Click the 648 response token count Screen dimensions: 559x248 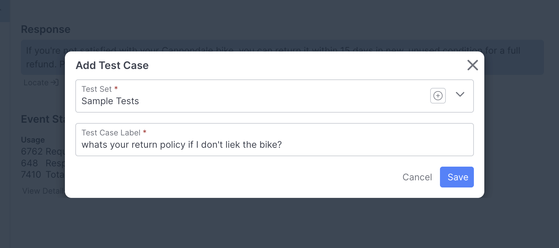click(x=29, y=163)
